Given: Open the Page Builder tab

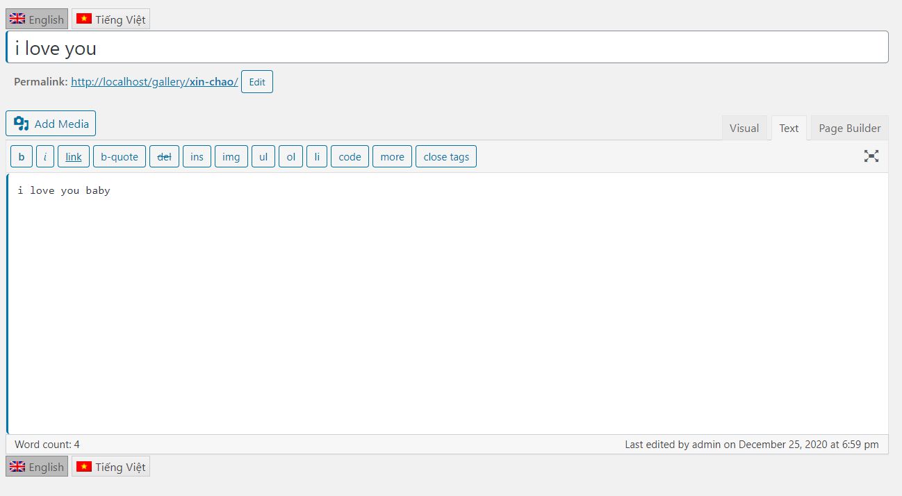Looking at the screenshot, I should click(849, 129).
